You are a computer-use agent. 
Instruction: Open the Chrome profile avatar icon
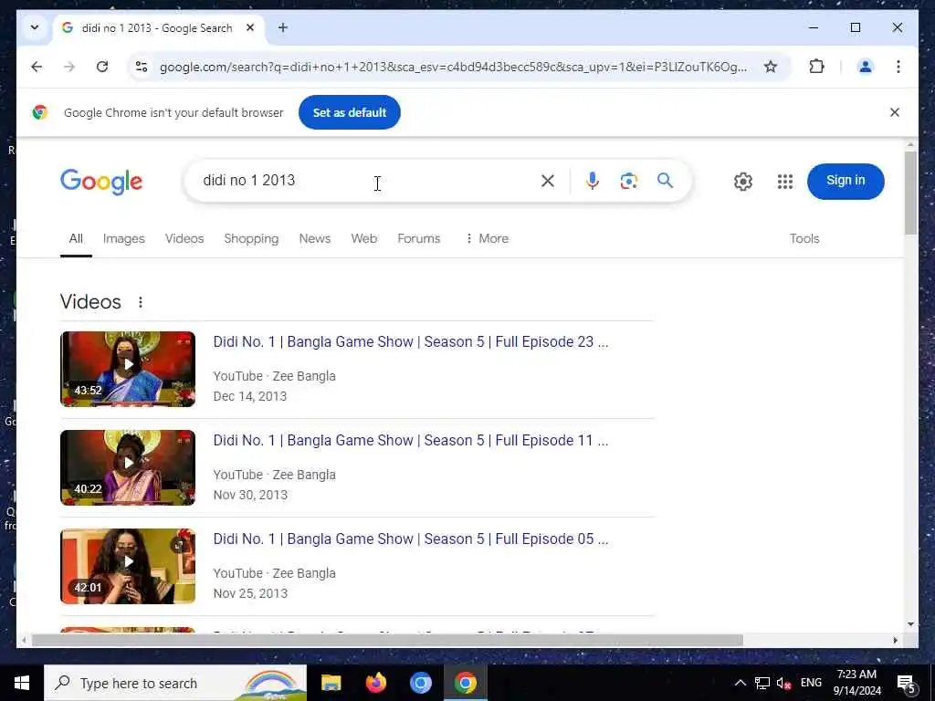tap(865, 67)
